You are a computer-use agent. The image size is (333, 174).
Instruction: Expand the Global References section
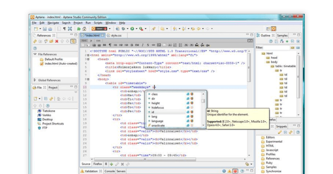(35, 80)
